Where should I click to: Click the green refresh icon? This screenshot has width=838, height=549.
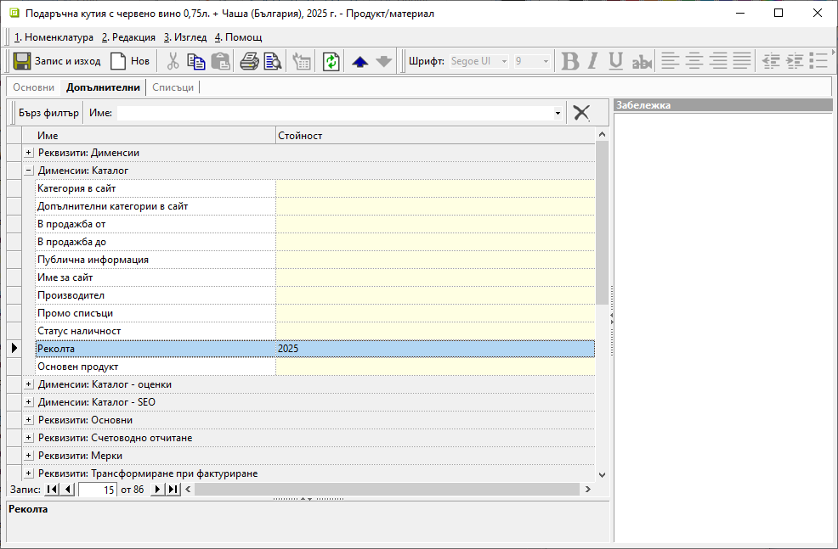(x=331, y=61)
